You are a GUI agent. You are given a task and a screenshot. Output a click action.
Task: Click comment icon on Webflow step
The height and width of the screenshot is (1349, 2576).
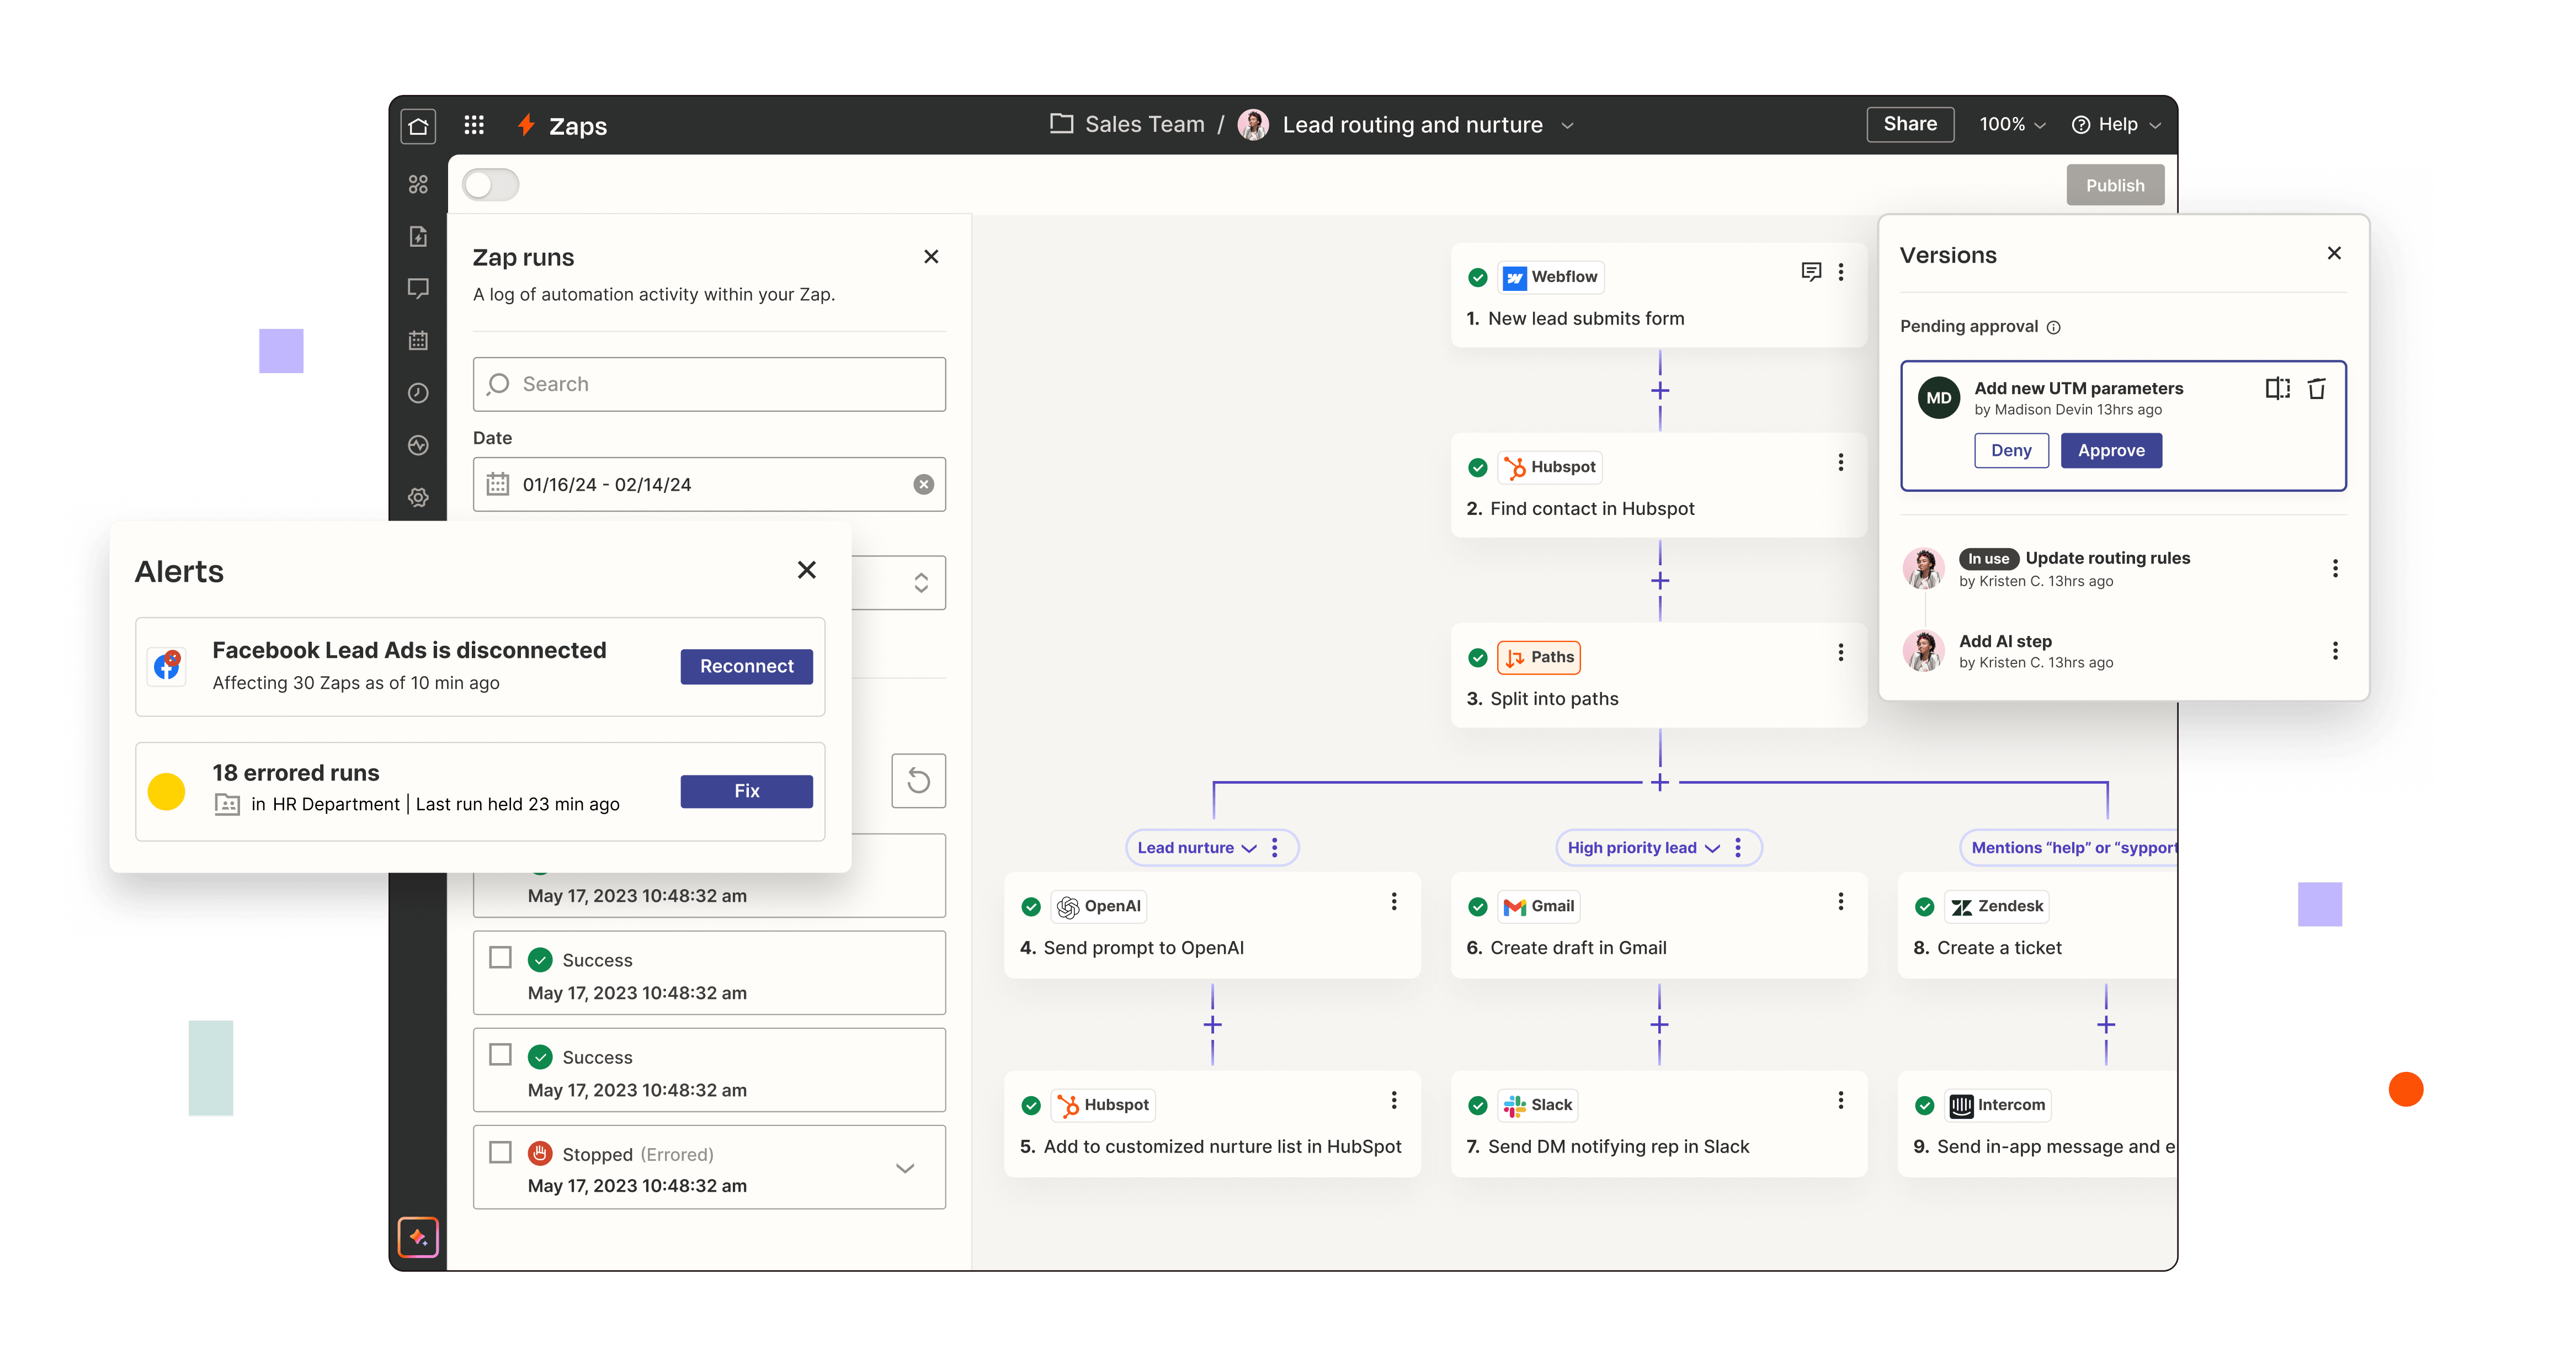point(1810,272)
